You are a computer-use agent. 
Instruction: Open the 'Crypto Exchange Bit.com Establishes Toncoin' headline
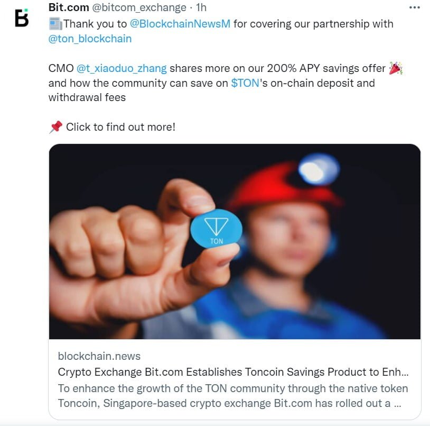point(233,372)
